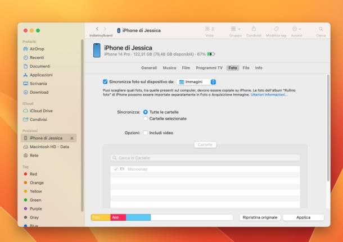Toggle the Monosnap folder checkbox

[116, 169]
